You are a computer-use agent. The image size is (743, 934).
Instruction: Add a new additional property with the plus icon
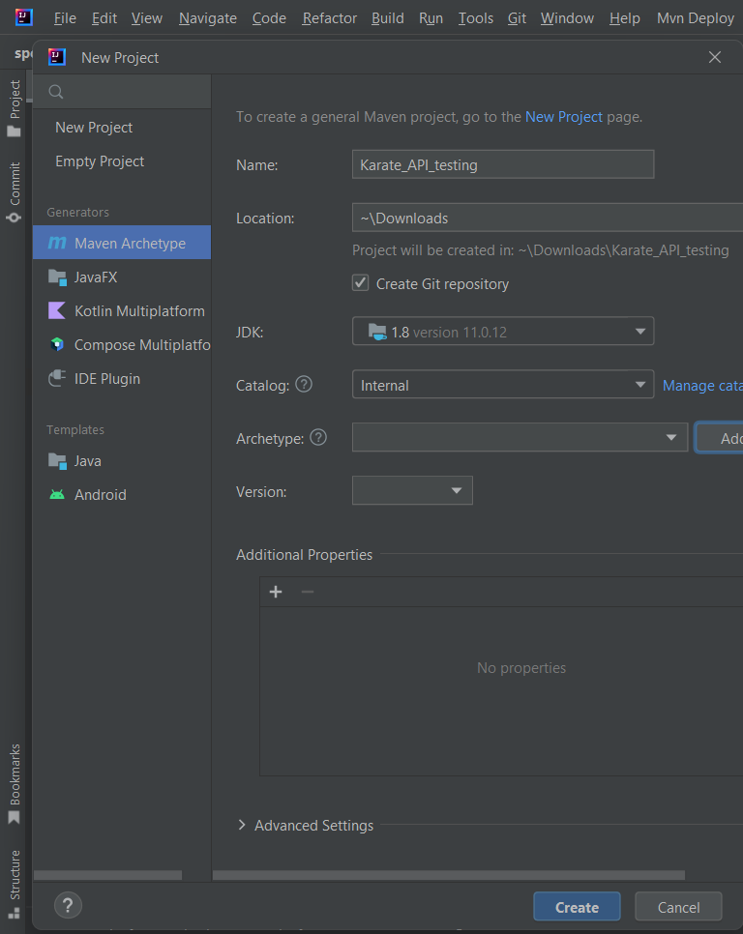pyautogui.click(x=276, y=592)
